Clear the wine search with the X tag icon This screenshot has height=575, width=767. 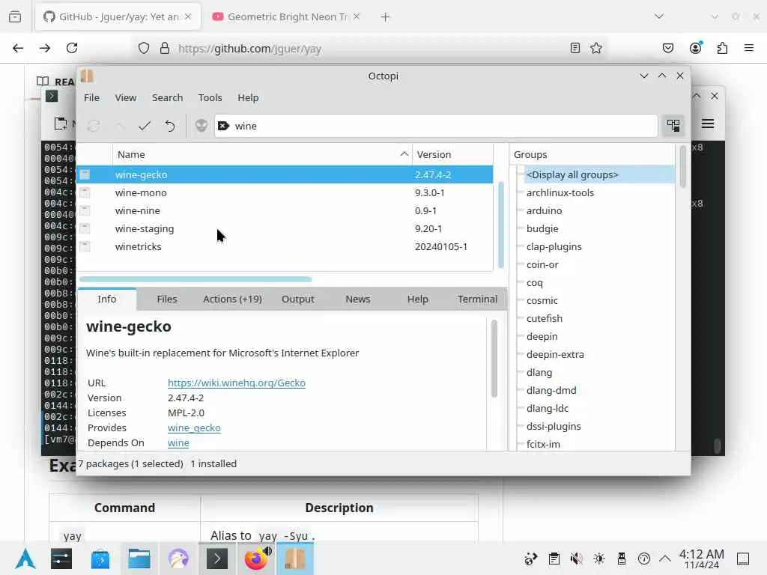[223, 126]
